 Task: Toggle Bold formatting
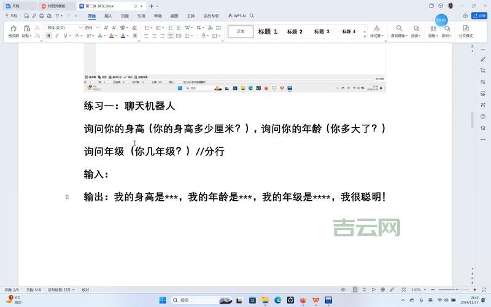point(49,36)
